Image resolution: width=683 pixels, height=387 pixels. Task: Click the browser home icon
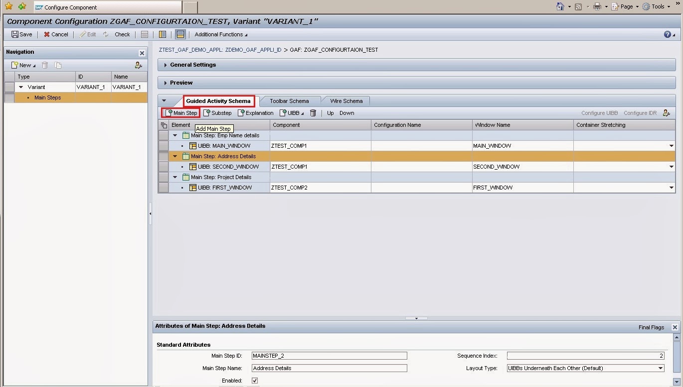[x=560, y=6]
